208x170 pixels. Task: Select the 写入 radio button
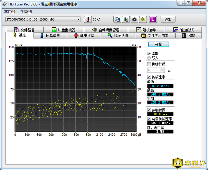[x=149, y=58]
